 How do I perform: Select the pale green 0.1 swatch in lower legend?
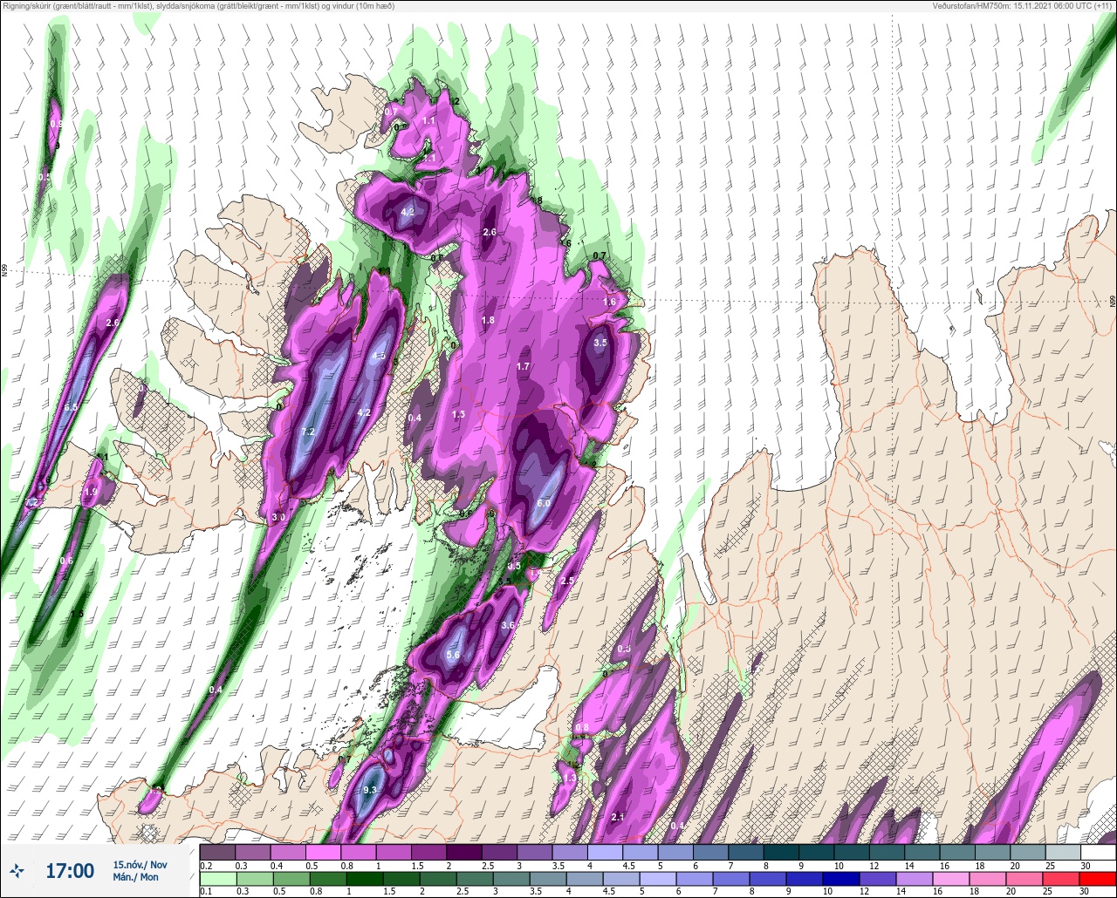click(217, 878)
